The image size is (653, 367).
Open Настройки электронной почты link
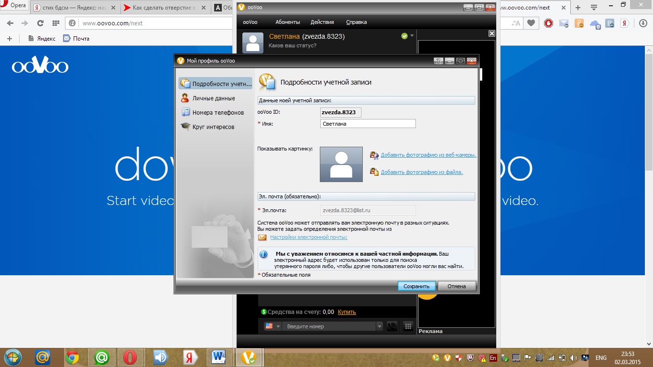(x=308, y=237)
